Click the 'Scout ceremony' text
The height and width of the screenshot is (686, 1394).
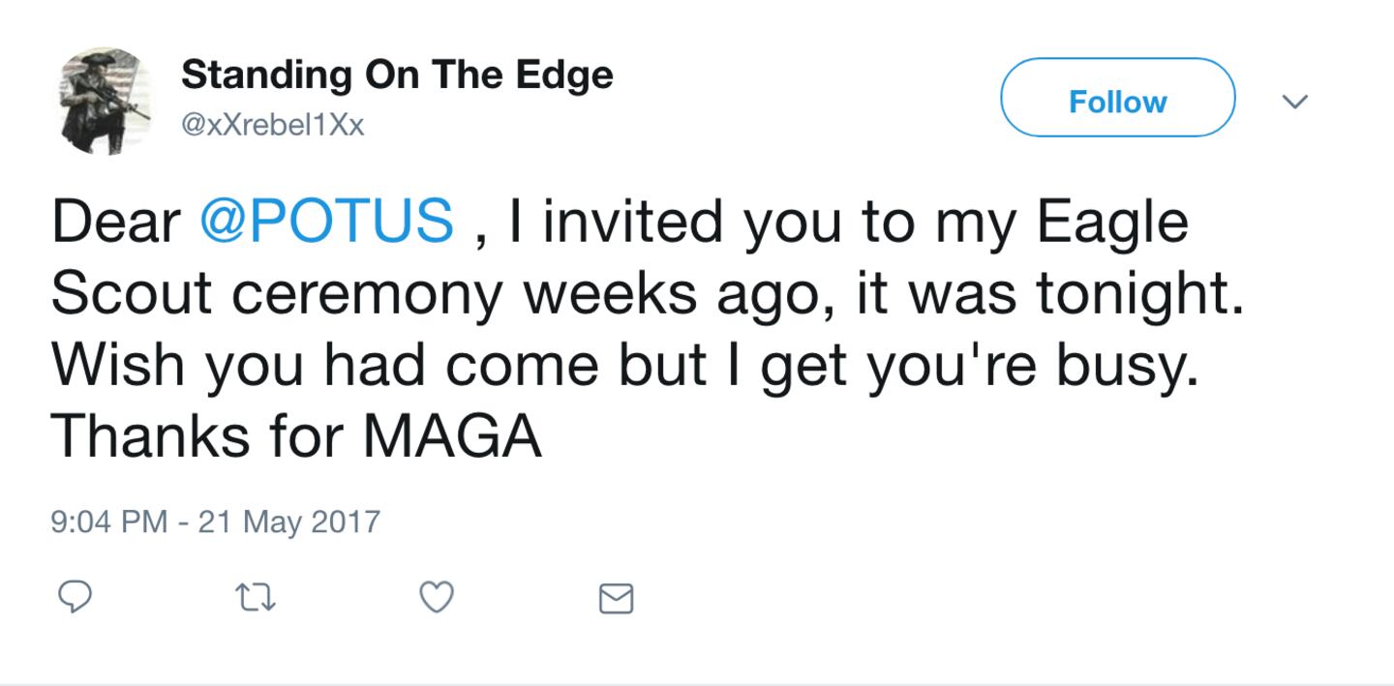pyautogui.click(x=276, y=294)
